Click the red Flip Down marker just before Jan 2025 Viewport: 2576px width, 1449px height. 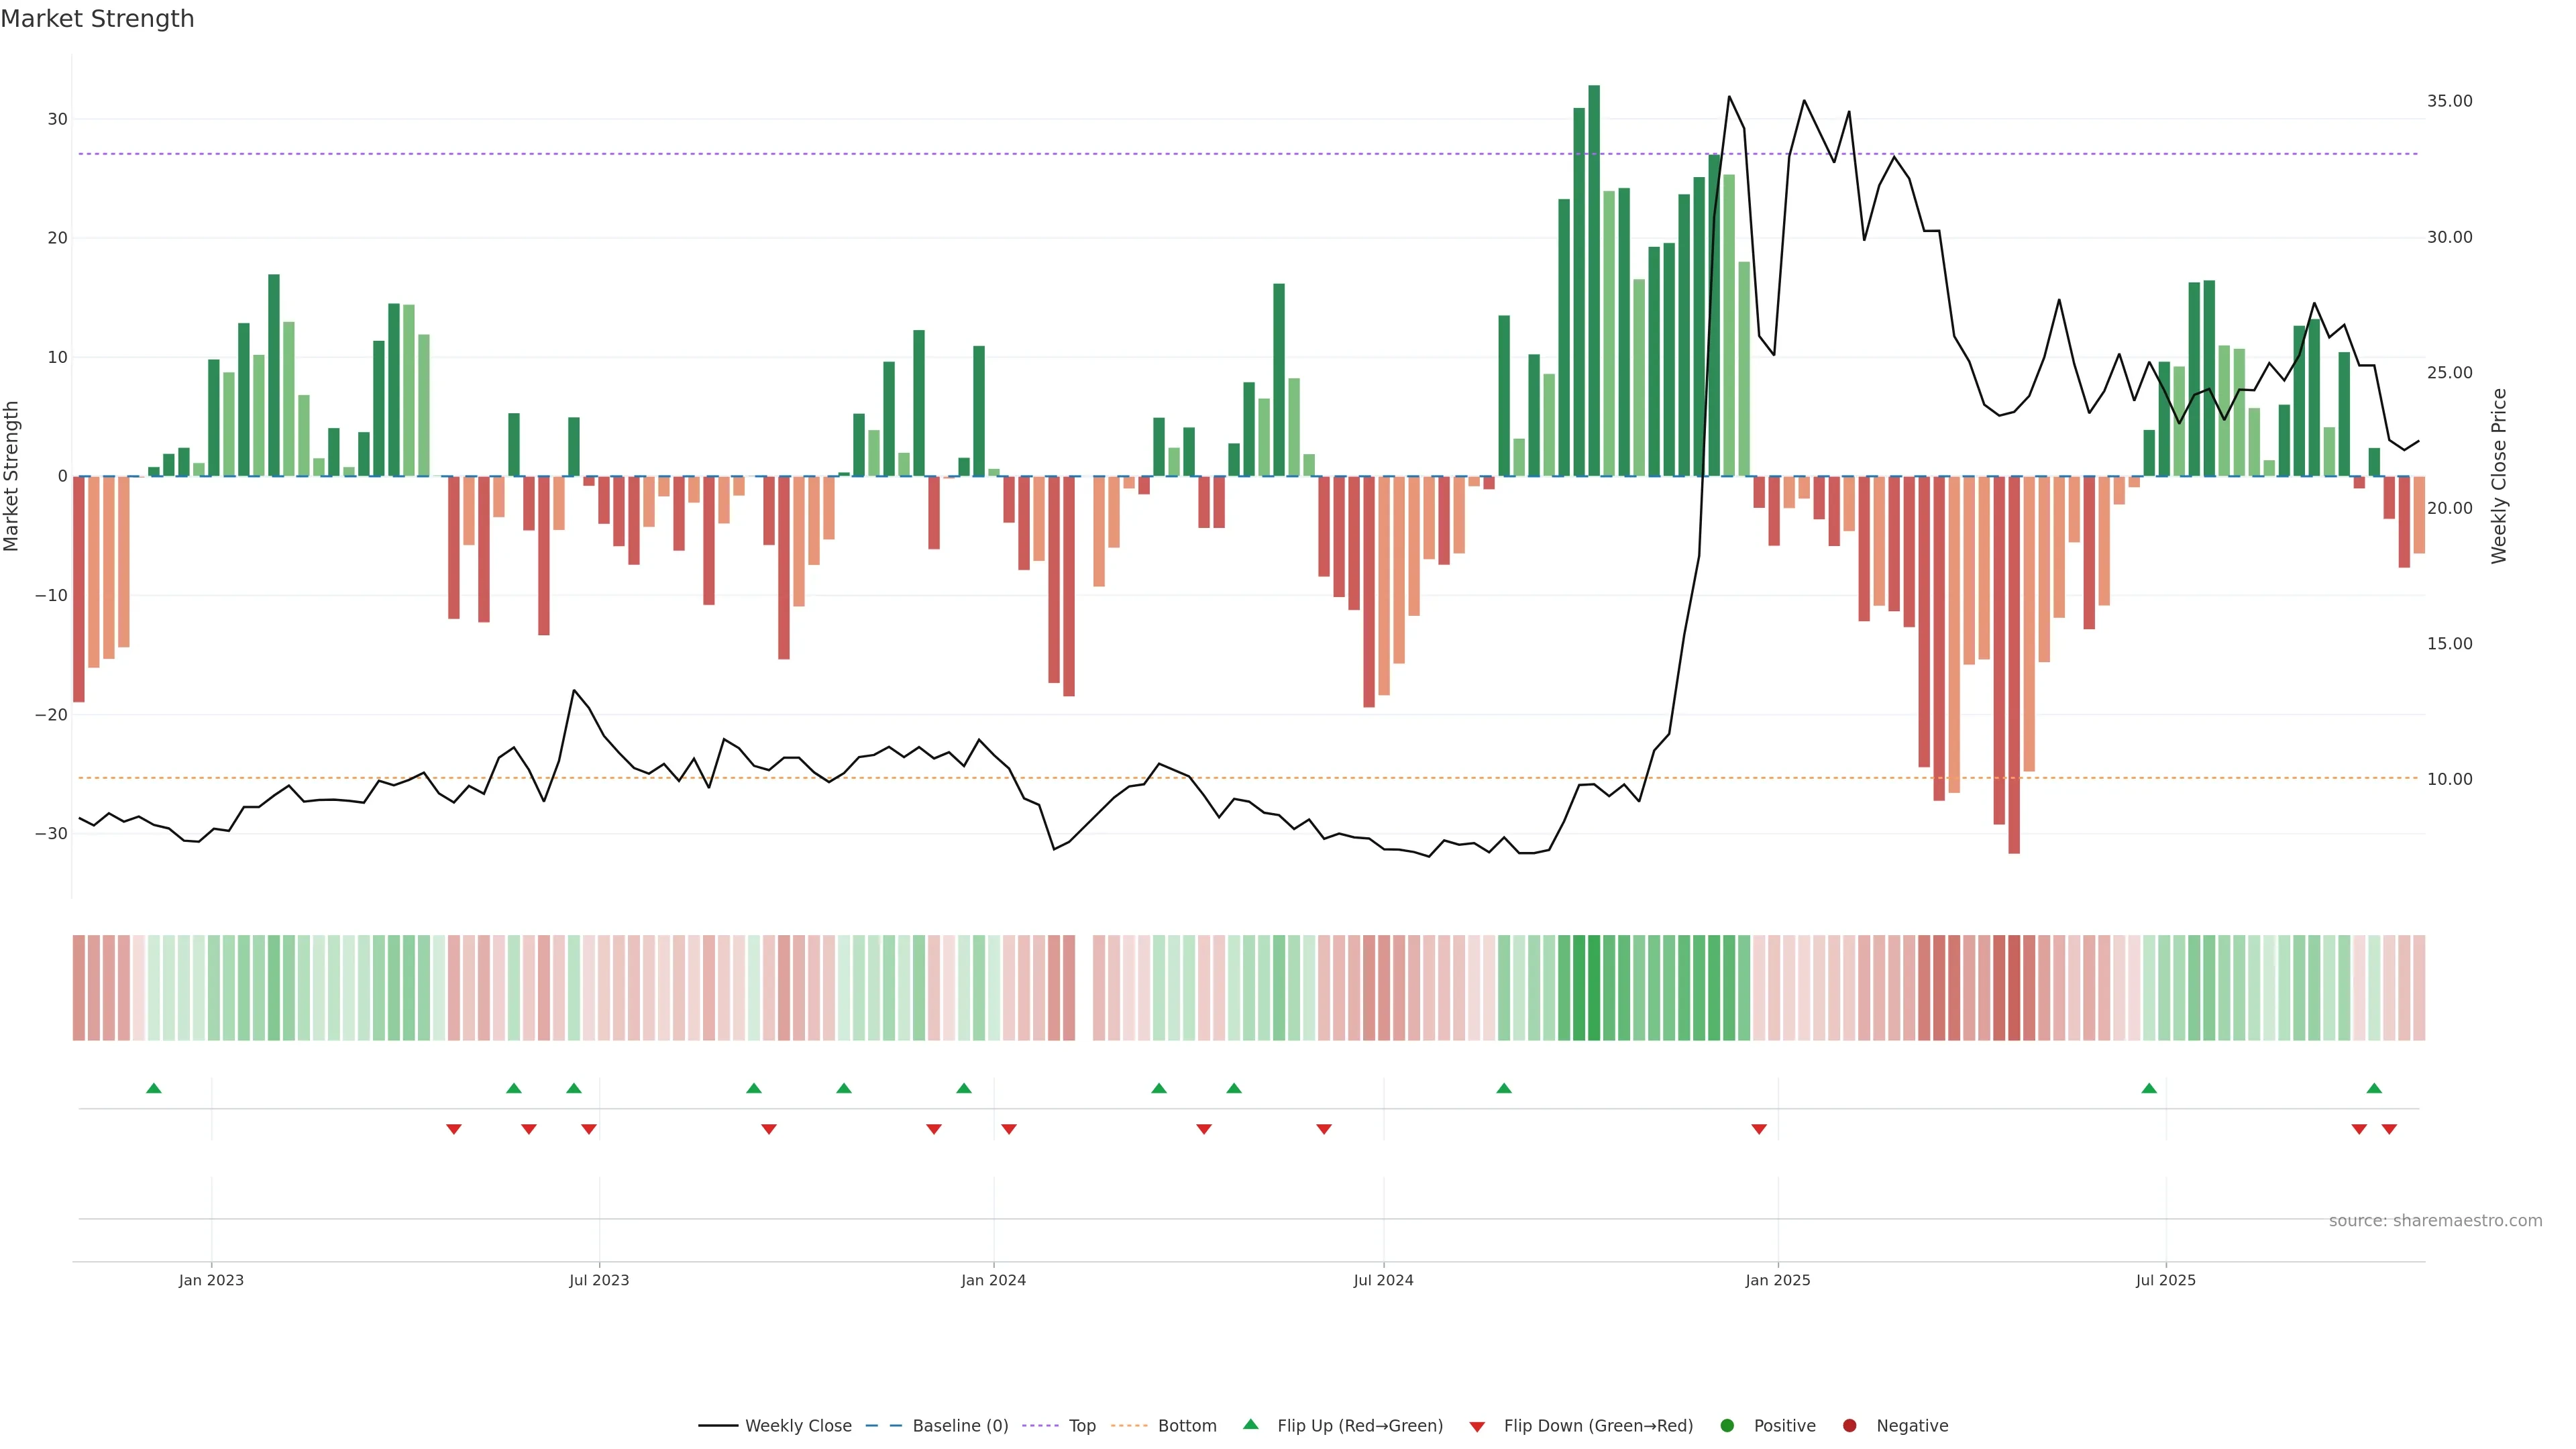click(1759, 1129)
